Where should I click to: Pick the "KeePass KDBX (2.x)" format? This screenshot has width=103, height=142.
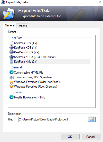(26, 52)
